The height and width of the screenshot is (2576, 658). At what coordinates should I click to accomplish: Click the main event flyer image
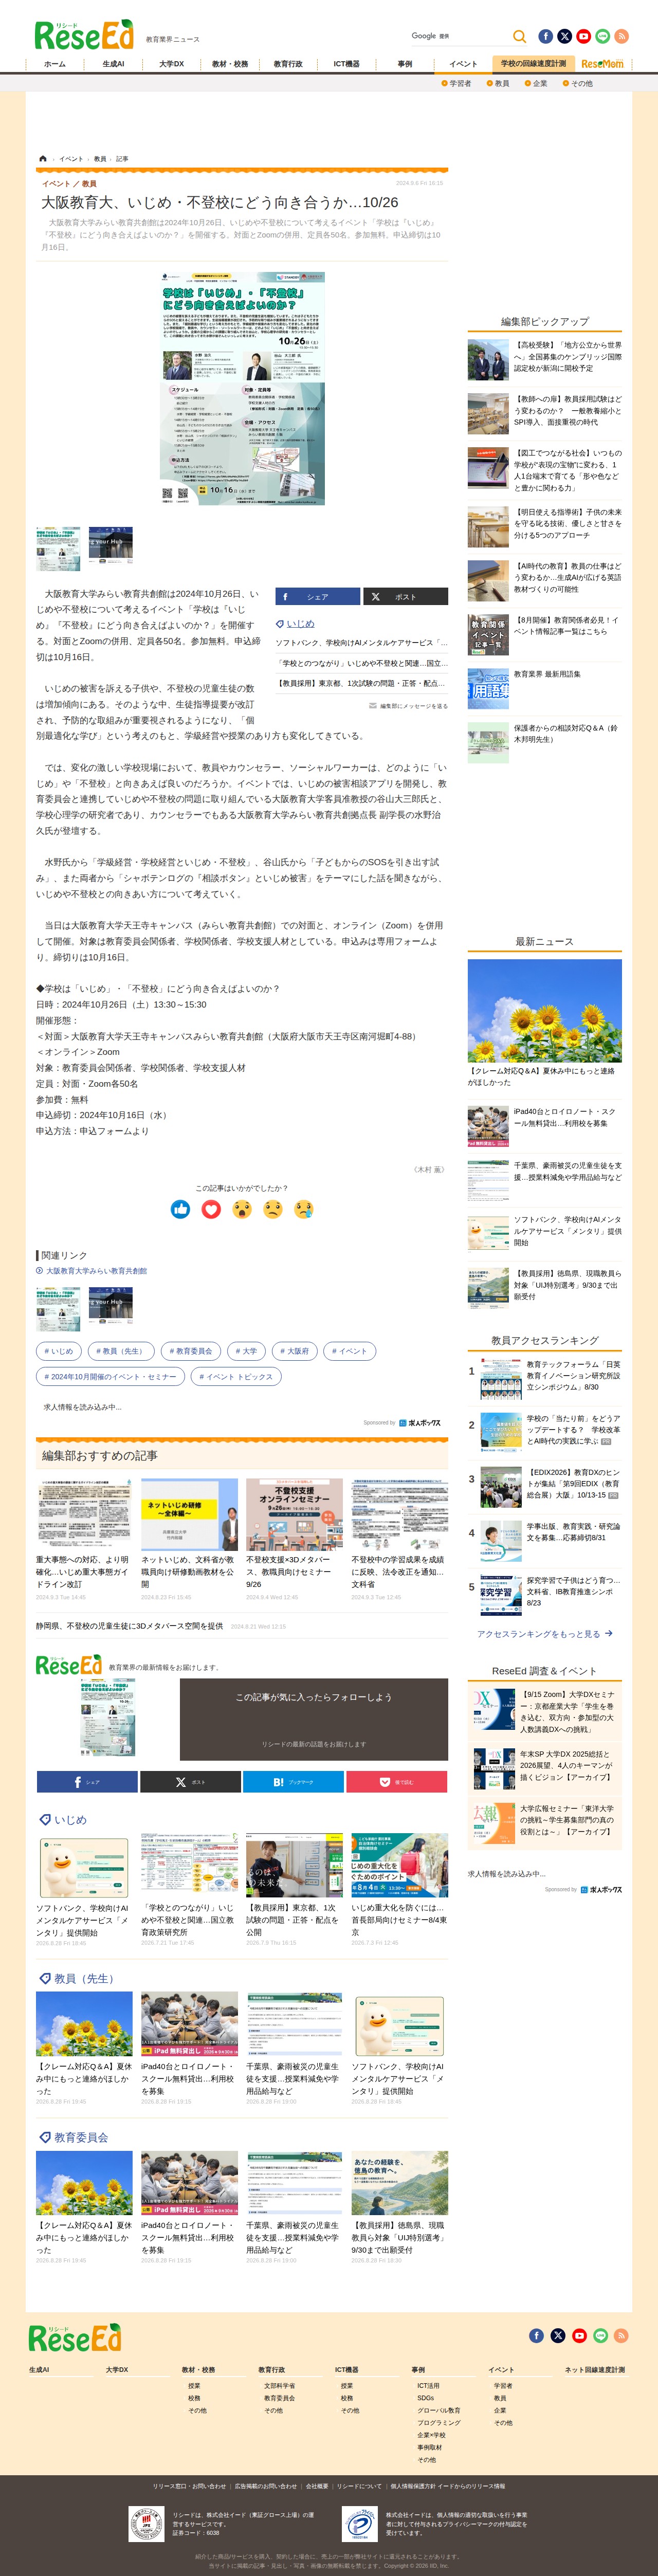pos(242,389)
